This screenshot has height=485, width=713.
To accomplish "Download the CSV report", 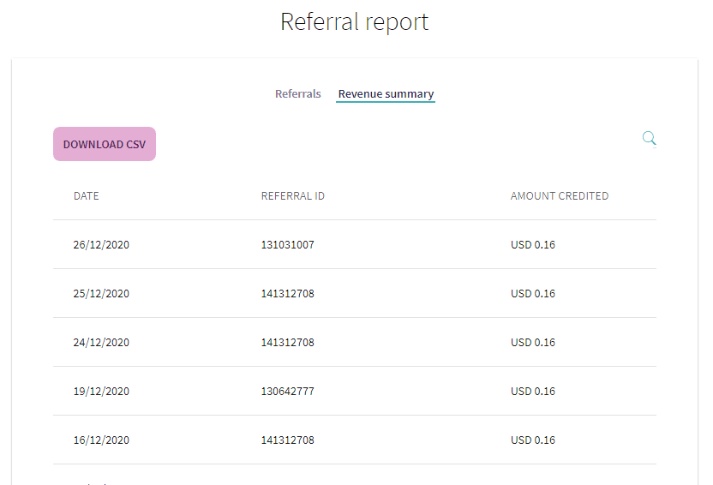I will [x=105, y=144].
